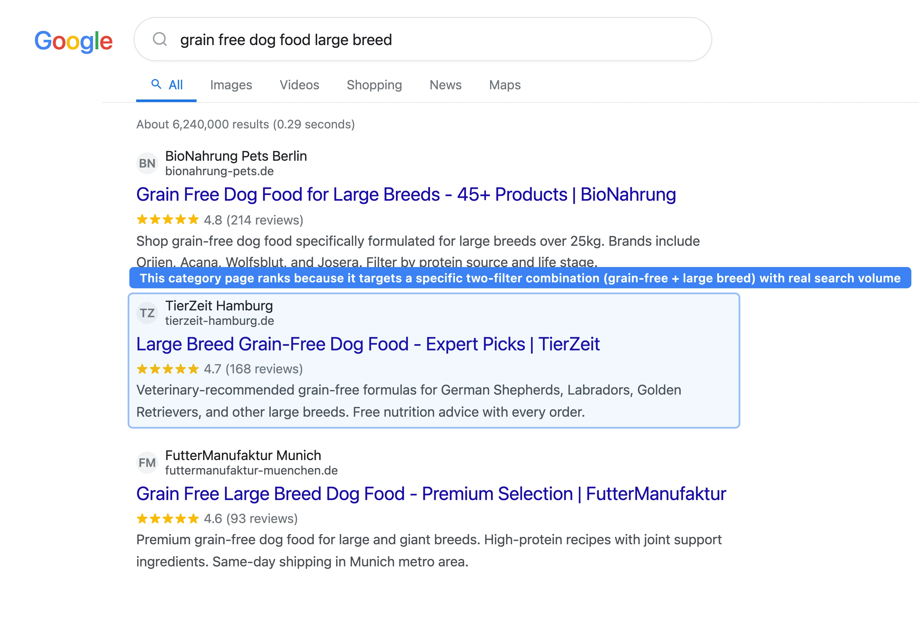The image size is (919, 631).
Task: Switch to the Images search tab
Action: point(231,84)
